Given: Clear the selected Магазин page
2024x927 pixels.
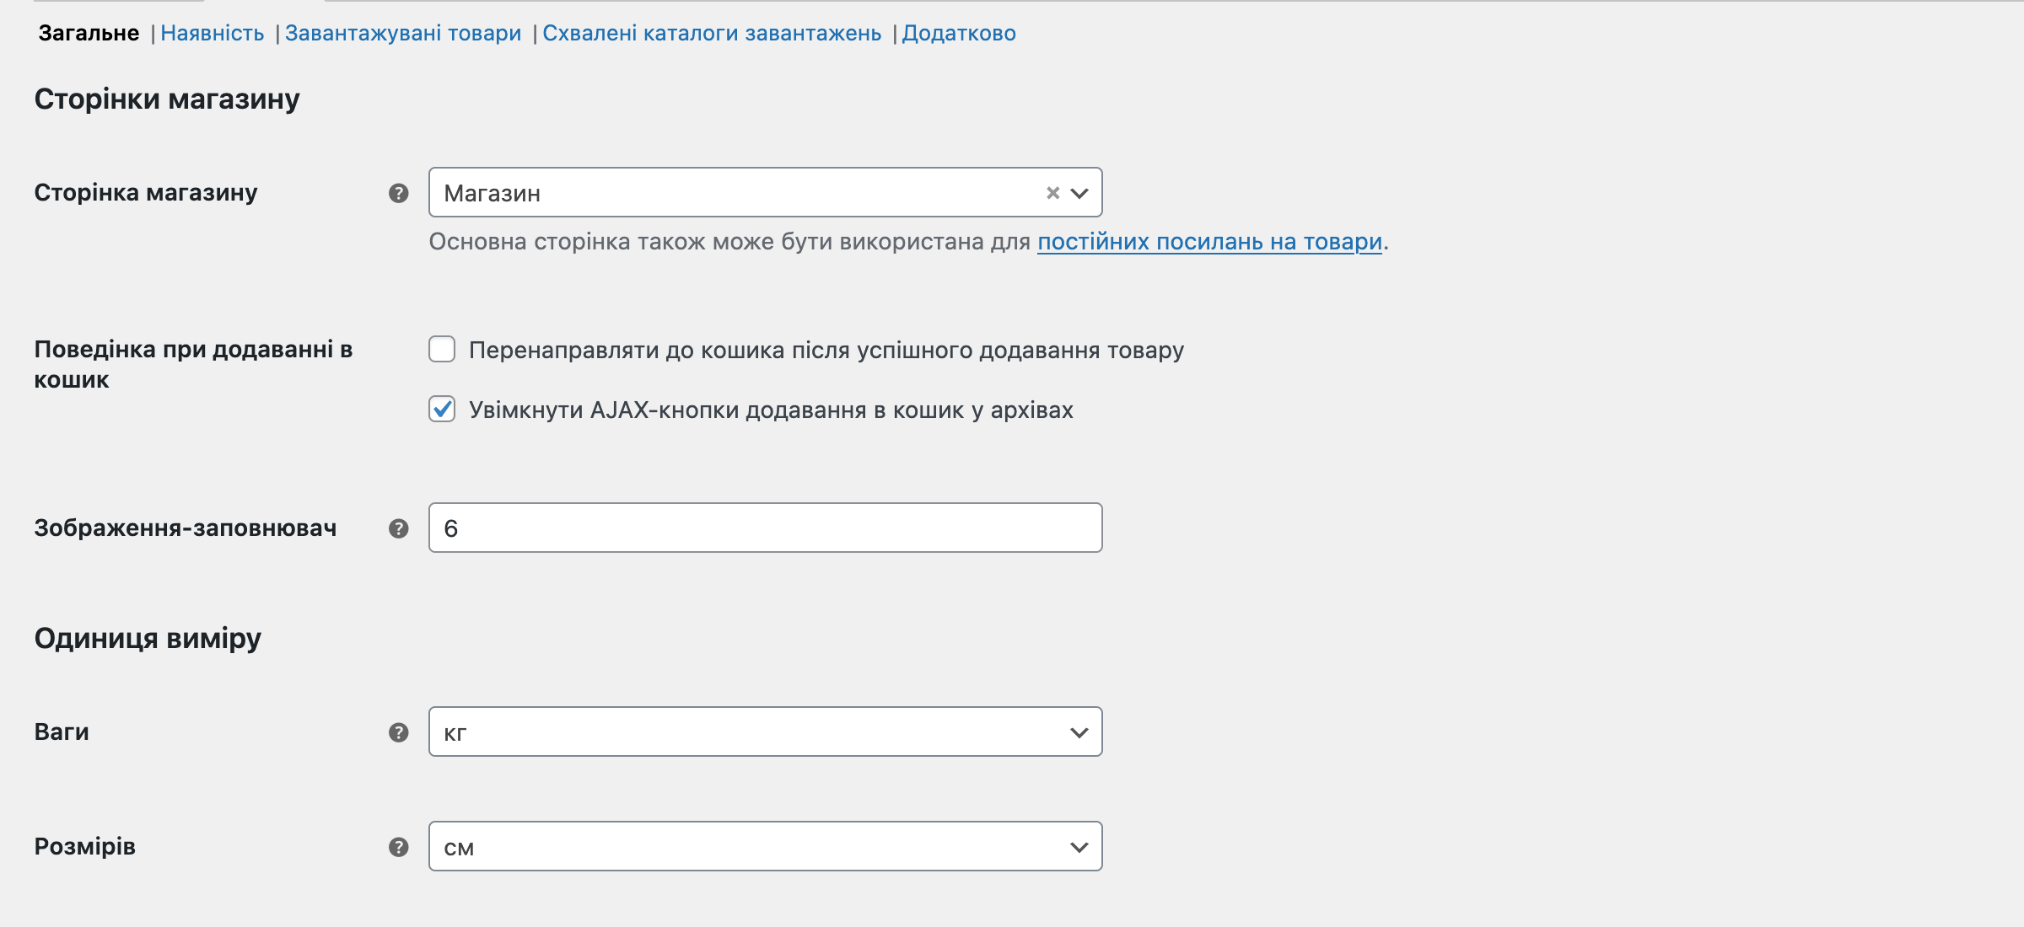Looking at the screenshot, I should [x=1052, y=193].
